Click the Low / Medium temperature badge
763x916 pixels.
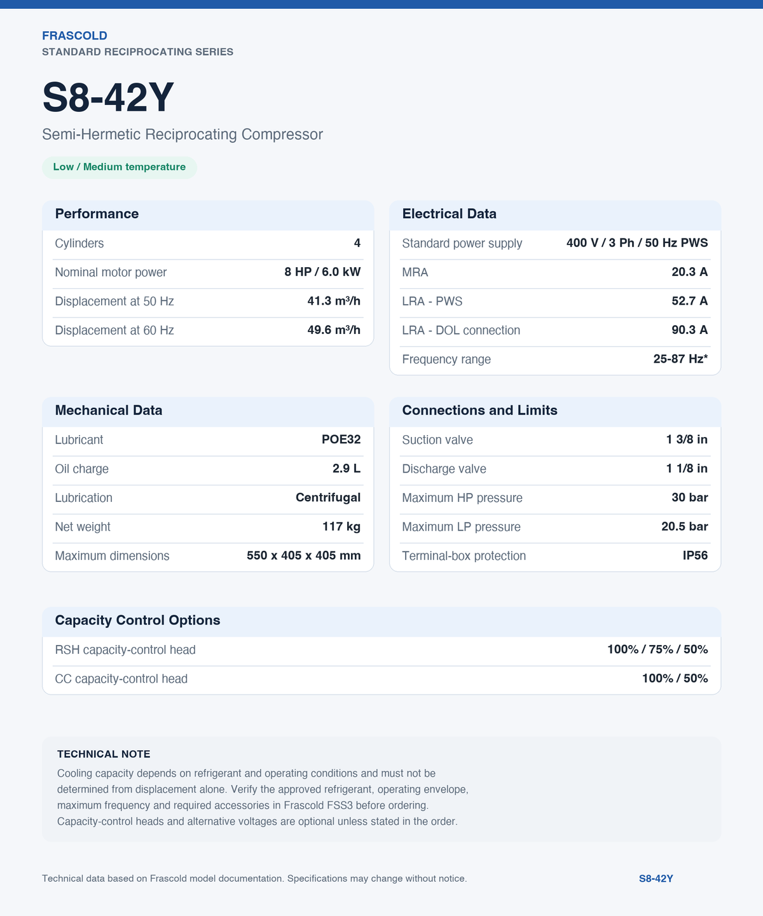coord(120,167)
